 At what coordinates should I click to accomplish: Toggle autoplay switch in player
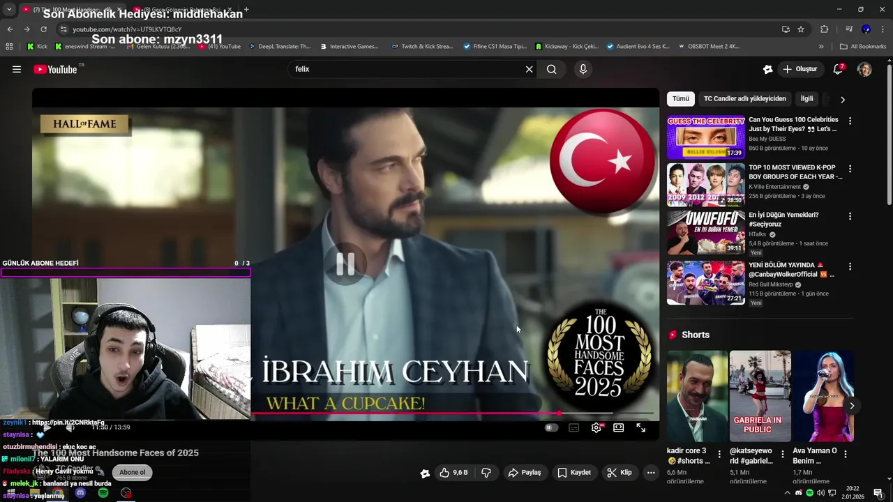[551, 427]
